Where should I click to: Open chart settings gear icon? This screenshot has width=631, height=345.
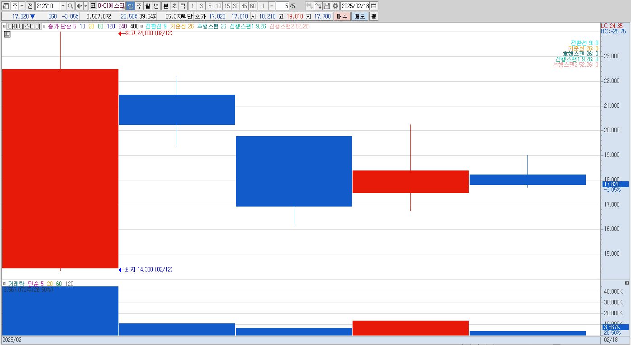(x=335, y=6)
